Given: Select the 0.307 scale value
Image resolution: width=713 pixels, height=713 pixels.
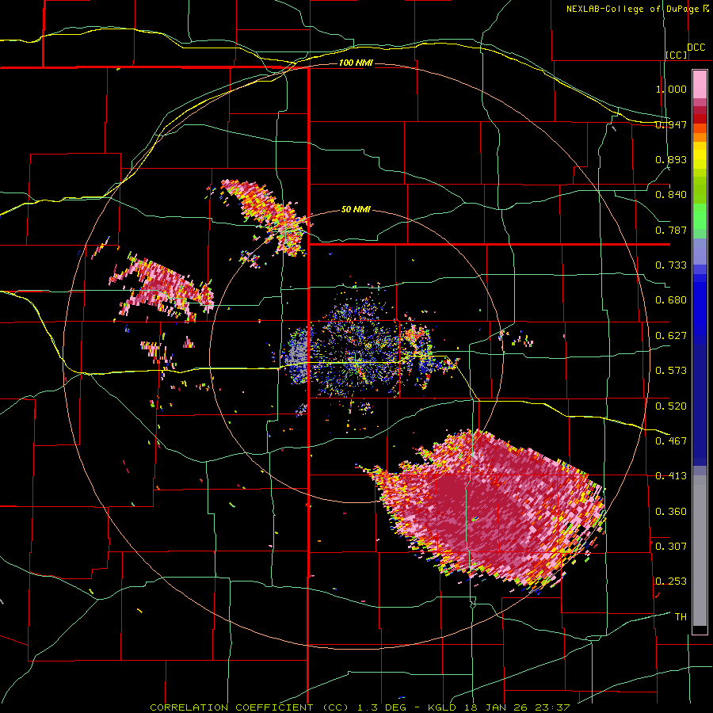Looking at the screenshot, I should point(671,547).
